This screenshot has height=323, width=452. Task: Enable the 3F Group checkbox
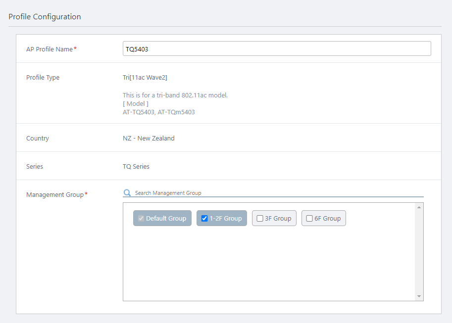[x=260, y=219]
